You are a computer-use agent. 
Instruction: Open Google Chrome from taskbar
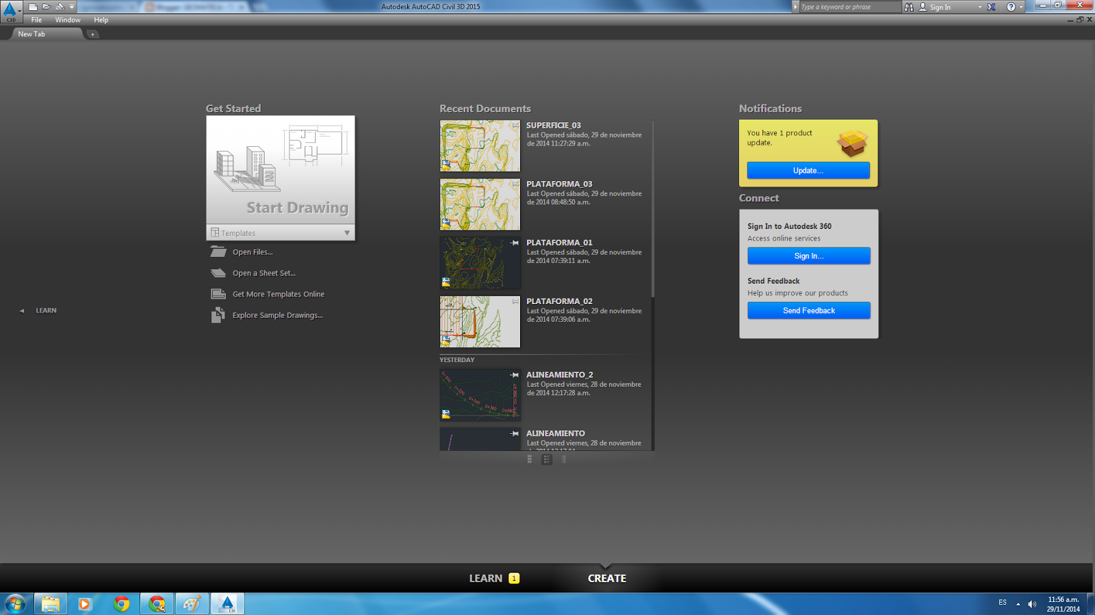tap(122, 604)
